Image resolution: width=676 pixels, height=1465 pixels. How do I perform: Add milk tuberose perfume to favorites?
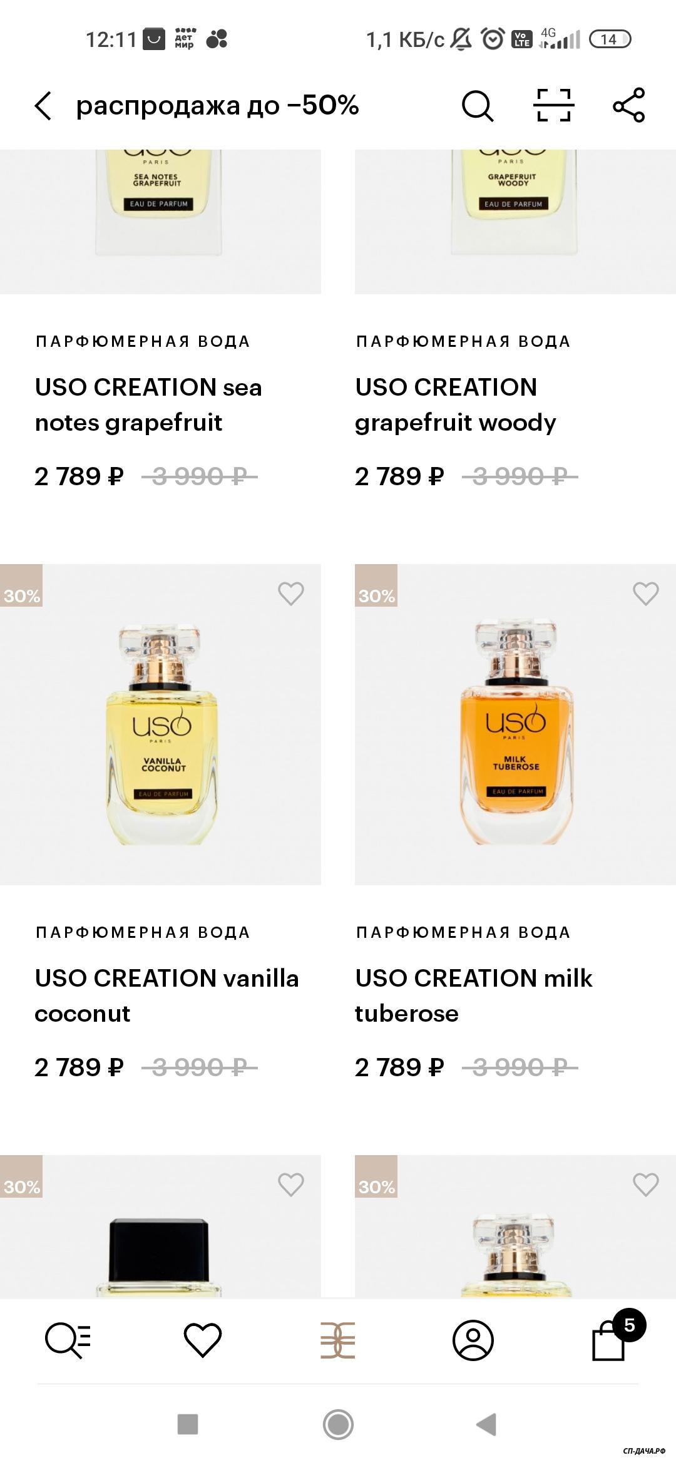(646, 593)
